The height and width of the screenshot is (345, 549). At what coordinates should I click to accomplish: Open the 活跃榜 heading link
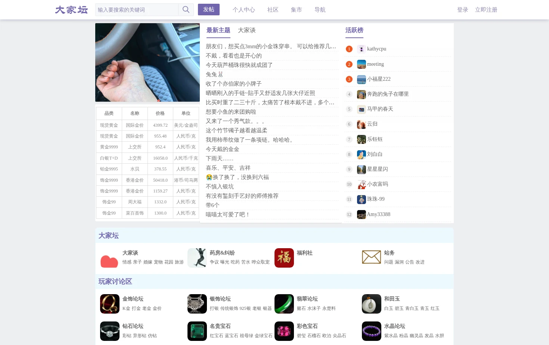pos(354,30)
